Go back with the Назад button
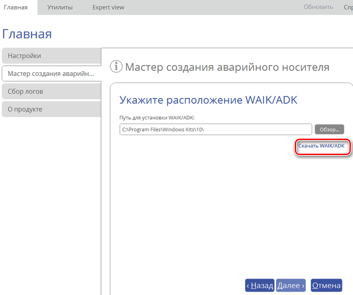Screen dimensions: 353x295 click(260, 286)
